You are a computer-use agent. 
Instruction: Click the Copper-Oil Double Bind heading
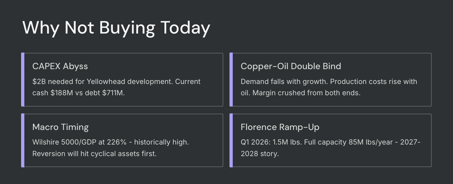pos(291,66)
